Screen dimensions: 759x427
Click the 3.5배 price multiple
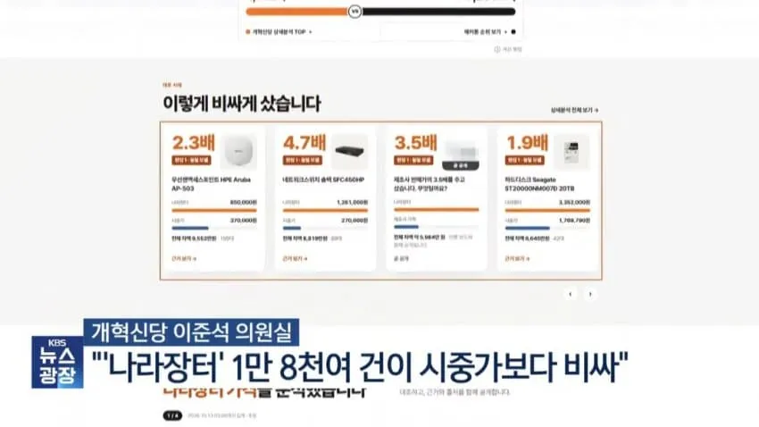click(x=416, y=143)
